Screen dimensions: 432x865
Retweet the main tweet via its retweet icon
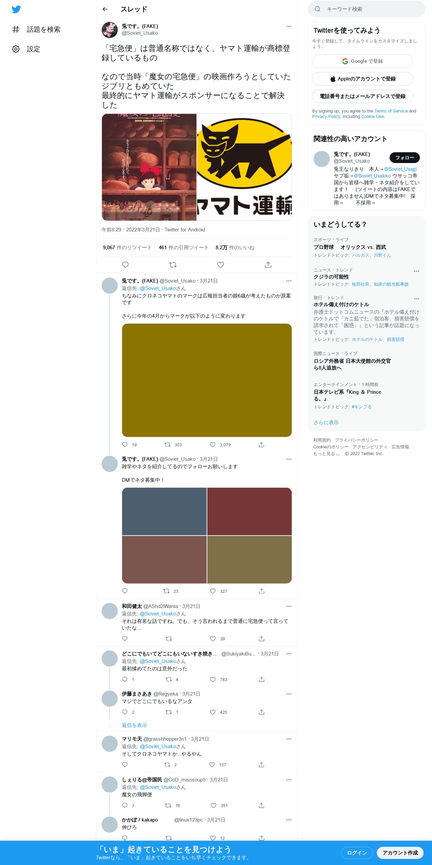coord(173,265)
